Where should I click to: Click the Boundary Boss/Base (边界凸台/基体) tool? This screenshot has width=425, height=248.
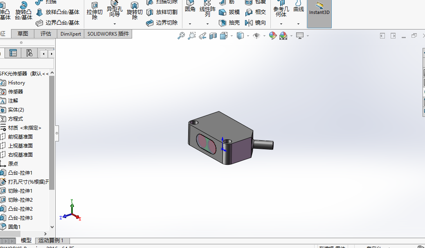[58, 23]
